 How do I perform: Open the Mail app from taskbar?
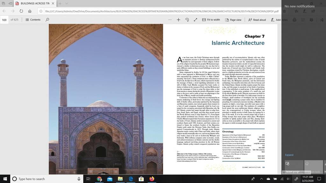[110, 179]
